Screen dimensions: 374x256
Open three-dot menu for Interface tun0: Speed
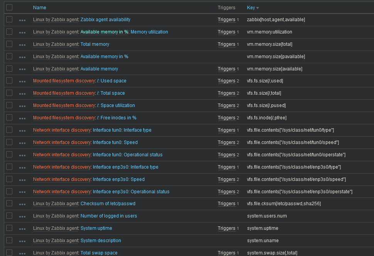pos(22,143)
